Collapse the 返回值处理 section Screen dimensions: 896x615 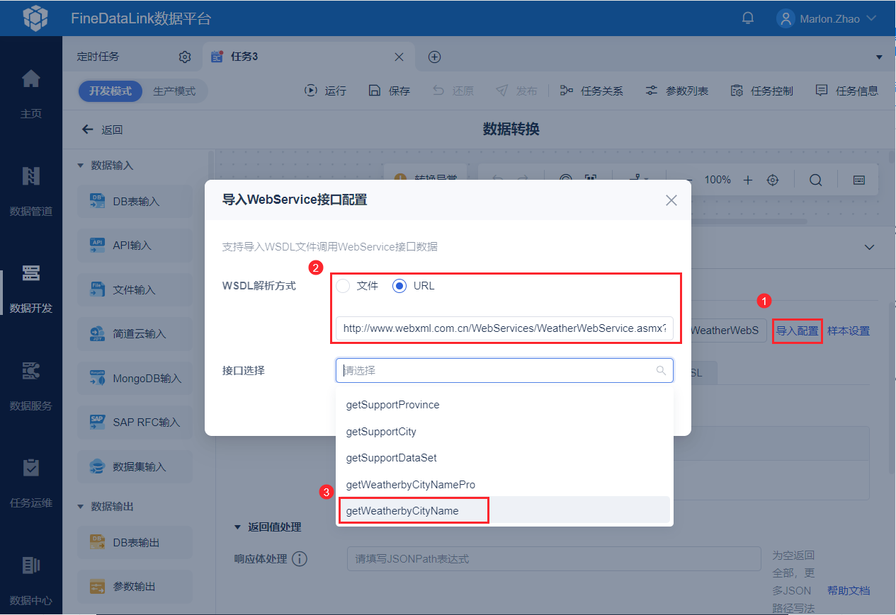pos(237,527)
